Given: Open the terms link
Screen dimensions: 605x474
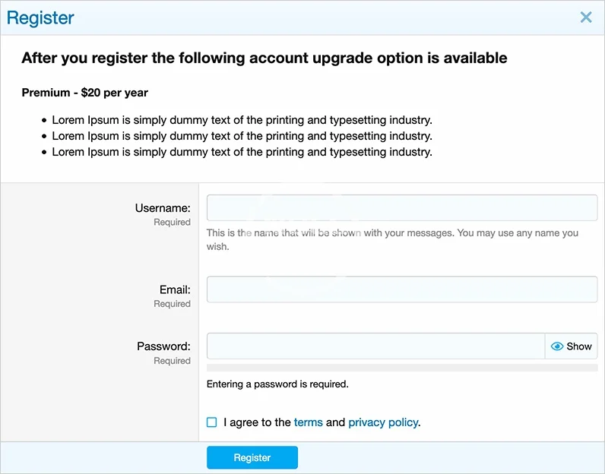Looking at the screenshot, I should (308, 422).
